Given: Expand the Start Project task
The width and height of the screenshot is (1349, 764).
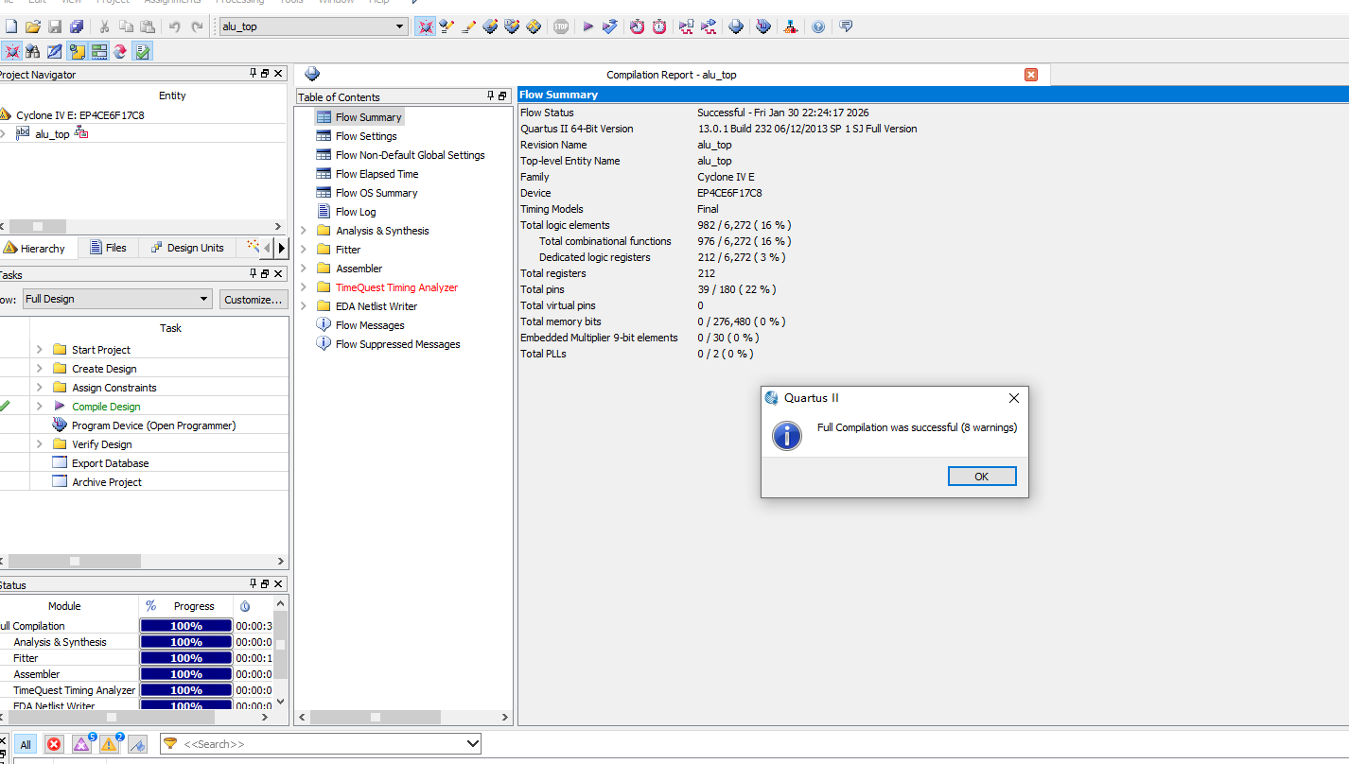Looking at the screenshot, I should (40, 350).
